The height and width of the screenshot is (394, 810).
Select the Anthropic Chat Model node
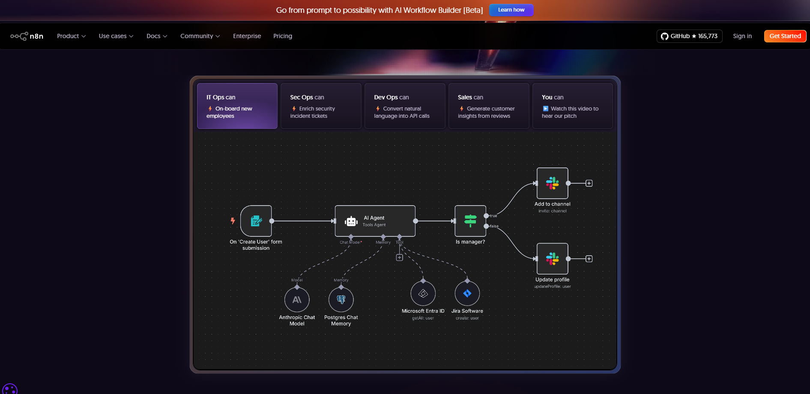297,300
